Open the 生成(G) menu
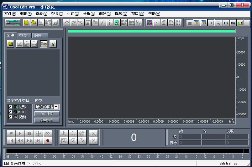252x167 pixels. pos(73,14)
